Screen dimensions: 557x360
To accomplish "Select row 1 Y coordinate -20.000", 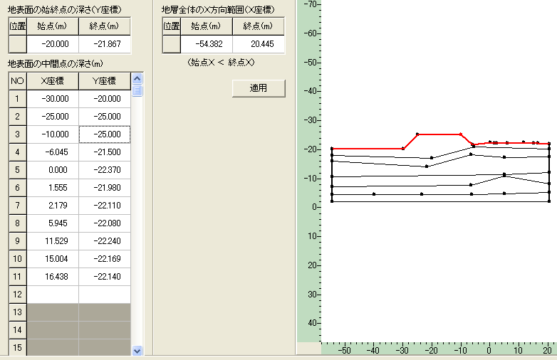I will coord(105,99).
